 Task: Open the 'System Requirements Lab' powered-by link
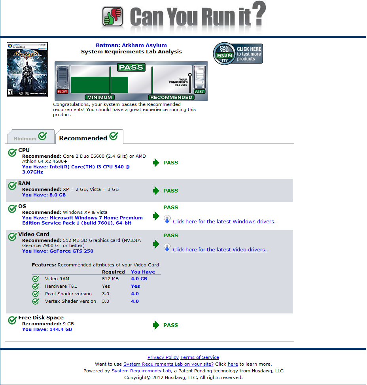click(x=141, y=371)
